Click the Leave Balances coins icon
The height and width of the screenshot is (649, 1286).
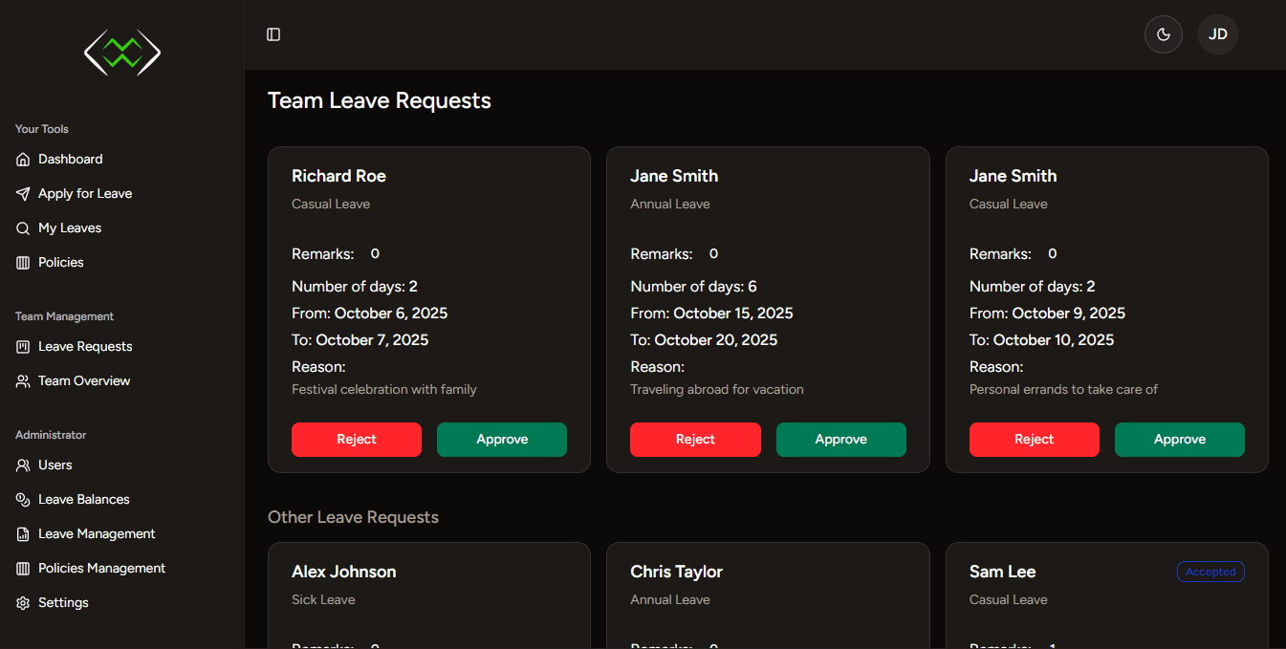coord(23,500)
